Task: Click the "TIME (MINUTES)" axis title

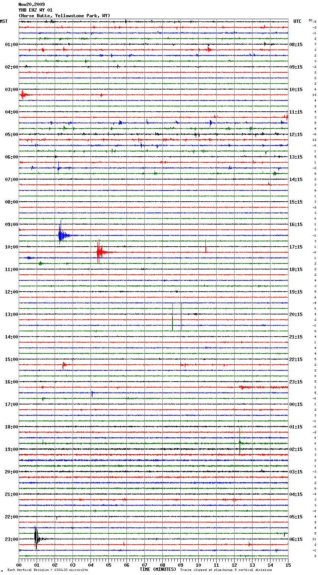Action: [x=158, y=569]
